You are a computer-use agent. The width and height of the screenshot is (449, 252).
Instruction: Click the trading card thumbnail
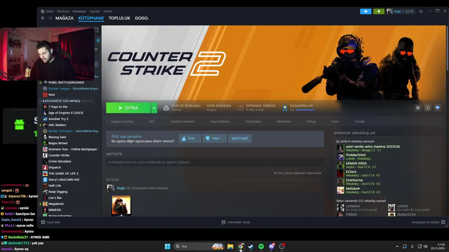(121, 205)
